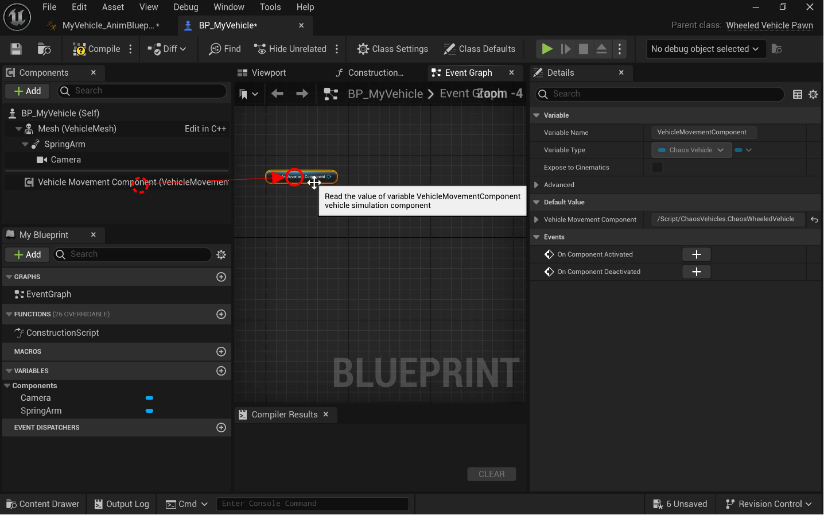Switch to the Viewport tab
Image resolution: width=824 pixels, height=515 pixels.
point(262,72)
